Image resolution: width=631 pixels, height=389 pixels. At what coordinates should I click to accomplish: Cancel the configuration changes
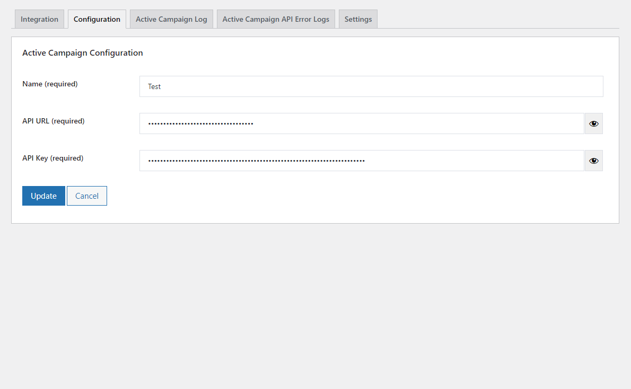[x=87, y=196]
